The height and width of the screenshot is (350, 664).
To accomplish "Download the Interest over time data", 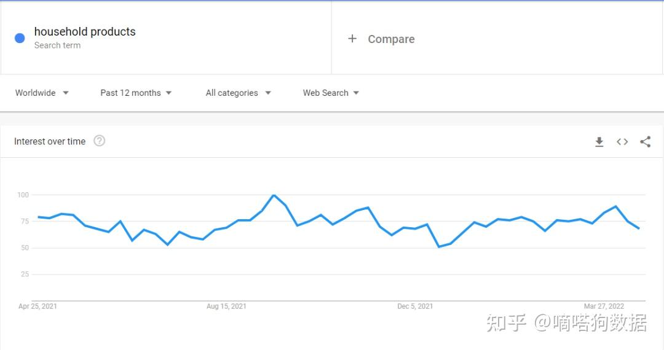I will click(x=599, y=142).
